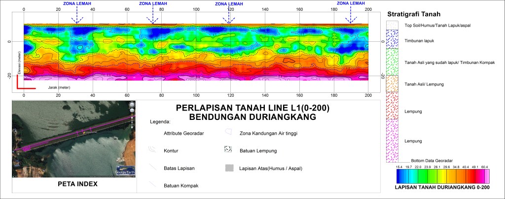This screenshot has width=505, height=199.
Task: Click the 60.4 color scale value
Action: 484,167
